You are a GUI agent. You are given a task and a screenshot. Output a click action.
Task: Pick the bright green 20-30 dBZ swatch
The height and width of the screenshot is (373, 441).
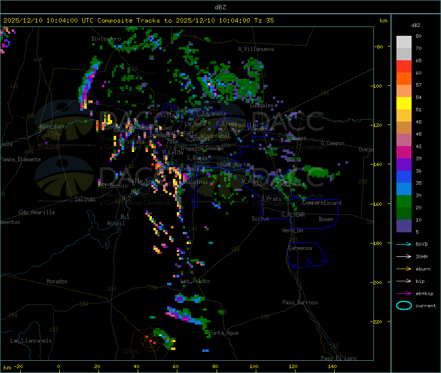point(404,201)
